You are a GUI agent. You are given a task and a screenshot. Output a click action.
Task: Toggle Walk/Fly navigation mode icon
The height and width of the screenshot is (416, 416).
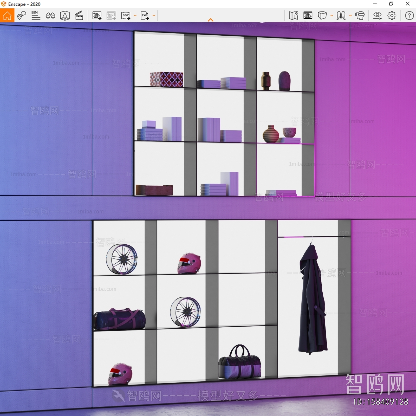pos(341,16)
